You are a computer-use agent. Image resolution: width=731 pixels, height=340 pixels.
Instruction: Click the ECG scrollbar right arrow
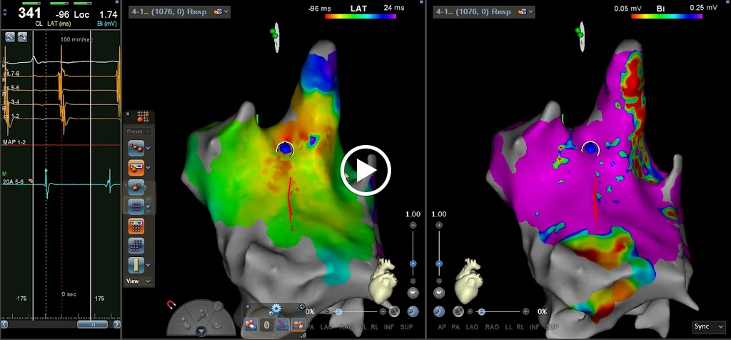point(116,324)
